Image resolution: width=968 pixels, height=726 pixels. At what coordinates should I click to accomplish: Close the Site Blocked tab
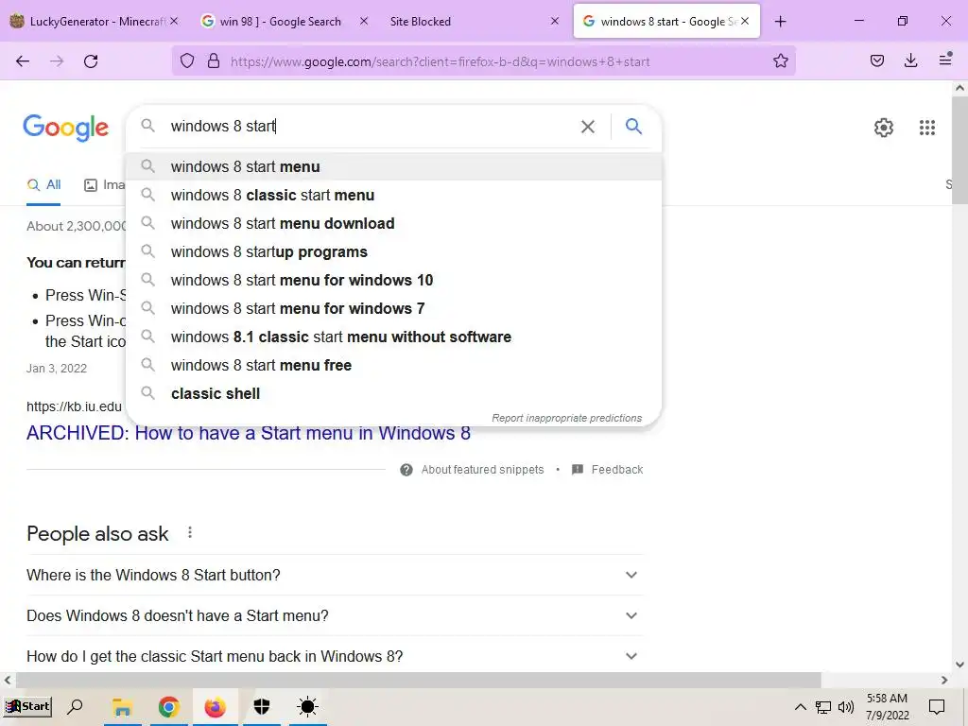554,22
